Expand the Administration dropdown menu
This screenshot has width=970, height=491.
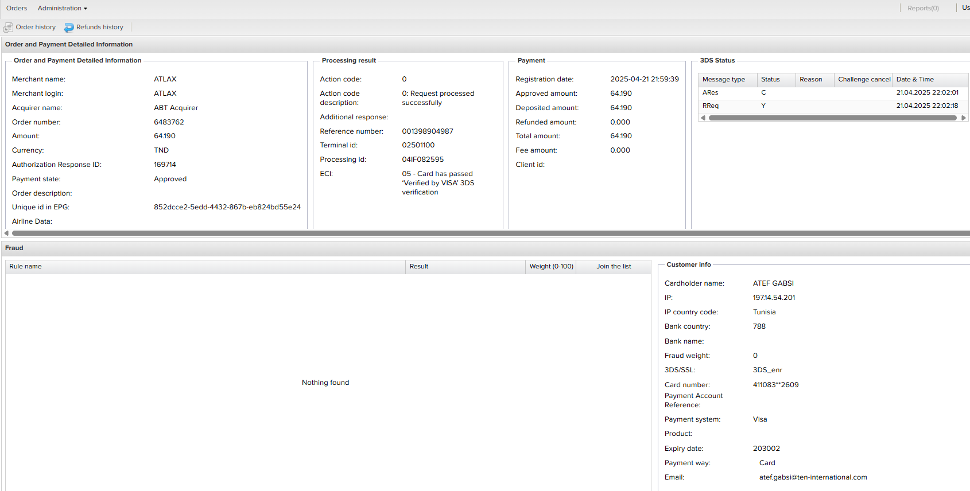(x=63, y=8)
